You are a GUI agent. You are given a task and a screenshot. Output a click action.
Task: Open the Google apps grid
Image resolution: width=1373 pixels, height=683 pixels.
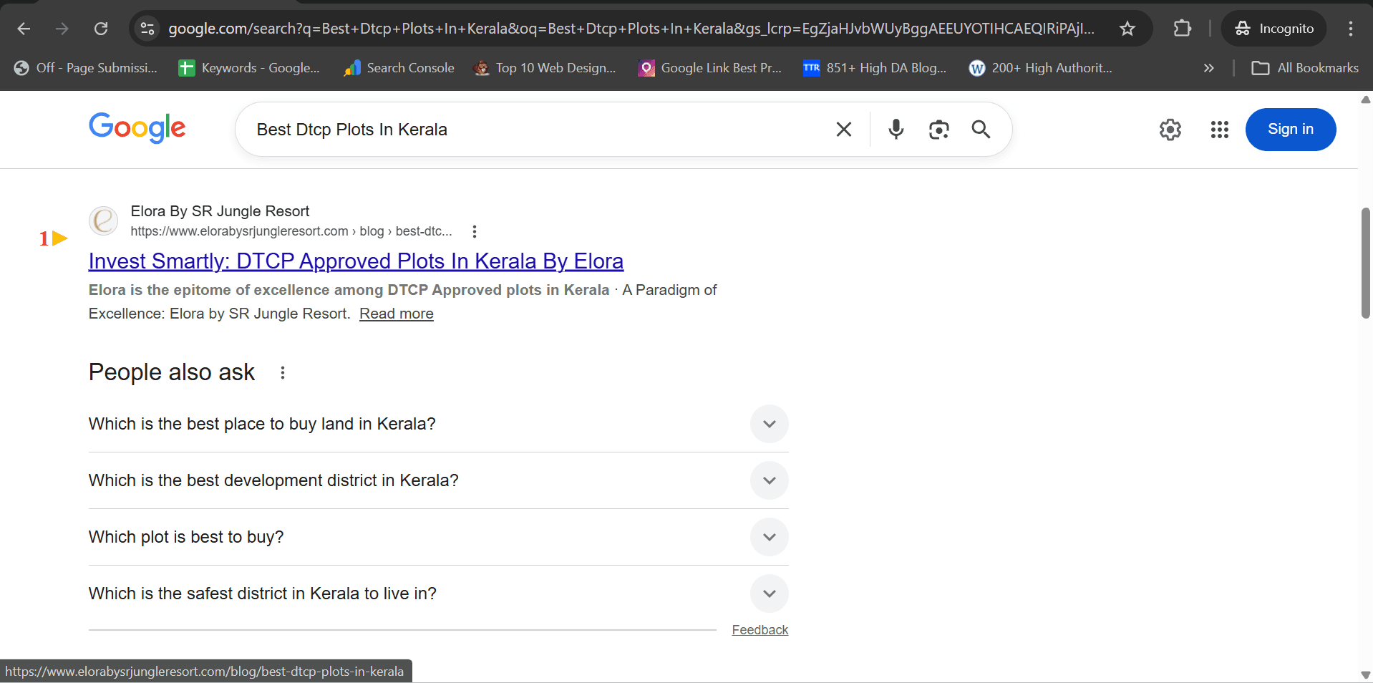tap(1220, 130)
